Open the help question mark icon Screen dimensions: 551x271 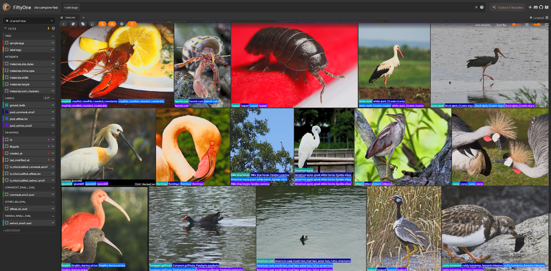point(482,7)
